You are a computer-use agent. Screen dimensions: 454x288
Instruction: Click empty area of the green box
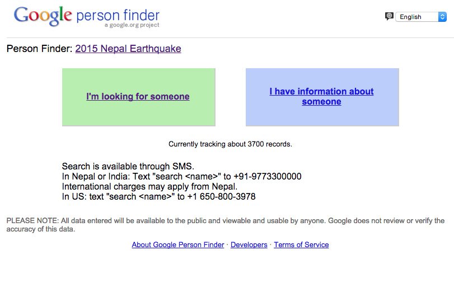tap(138, 116)
